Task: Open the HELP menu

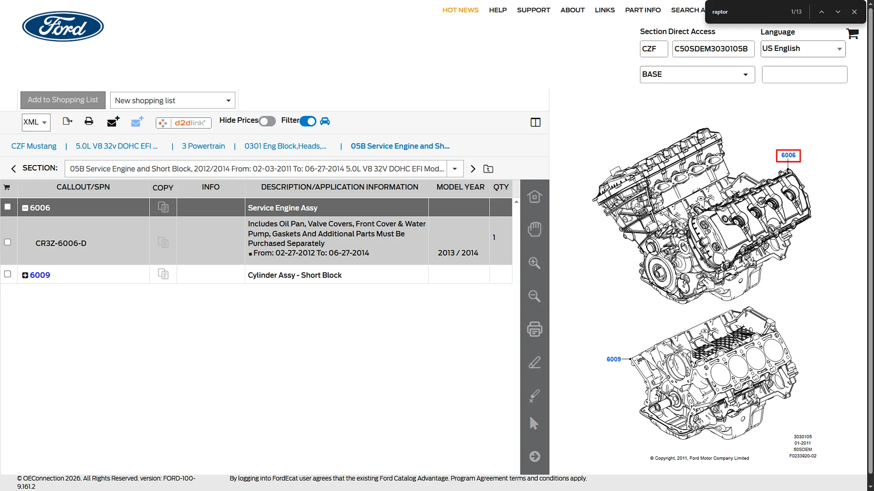Action: [498, 10]
